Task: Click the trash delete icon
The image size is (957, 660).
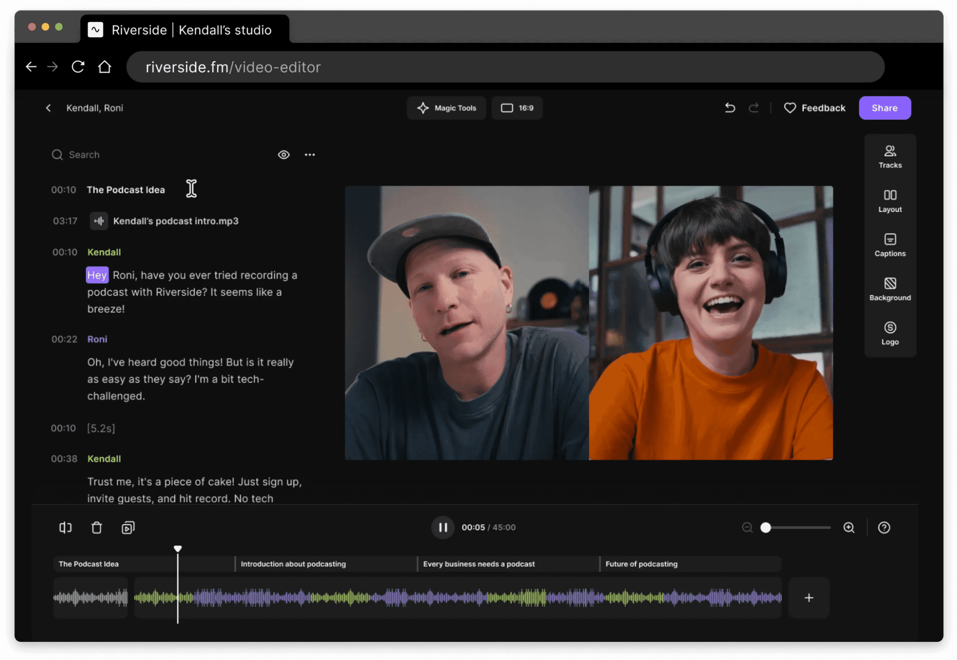Action: coord(96,527)
